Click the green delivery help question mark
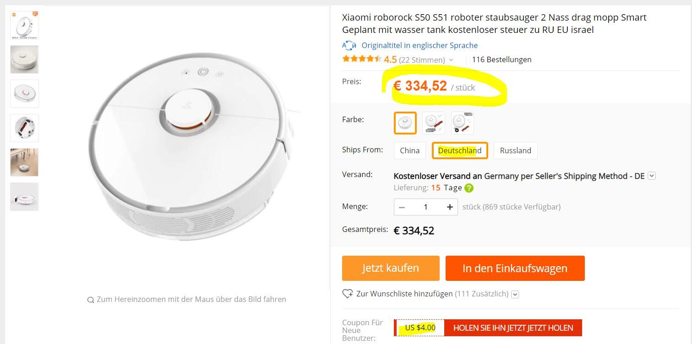 pos(469,188)
